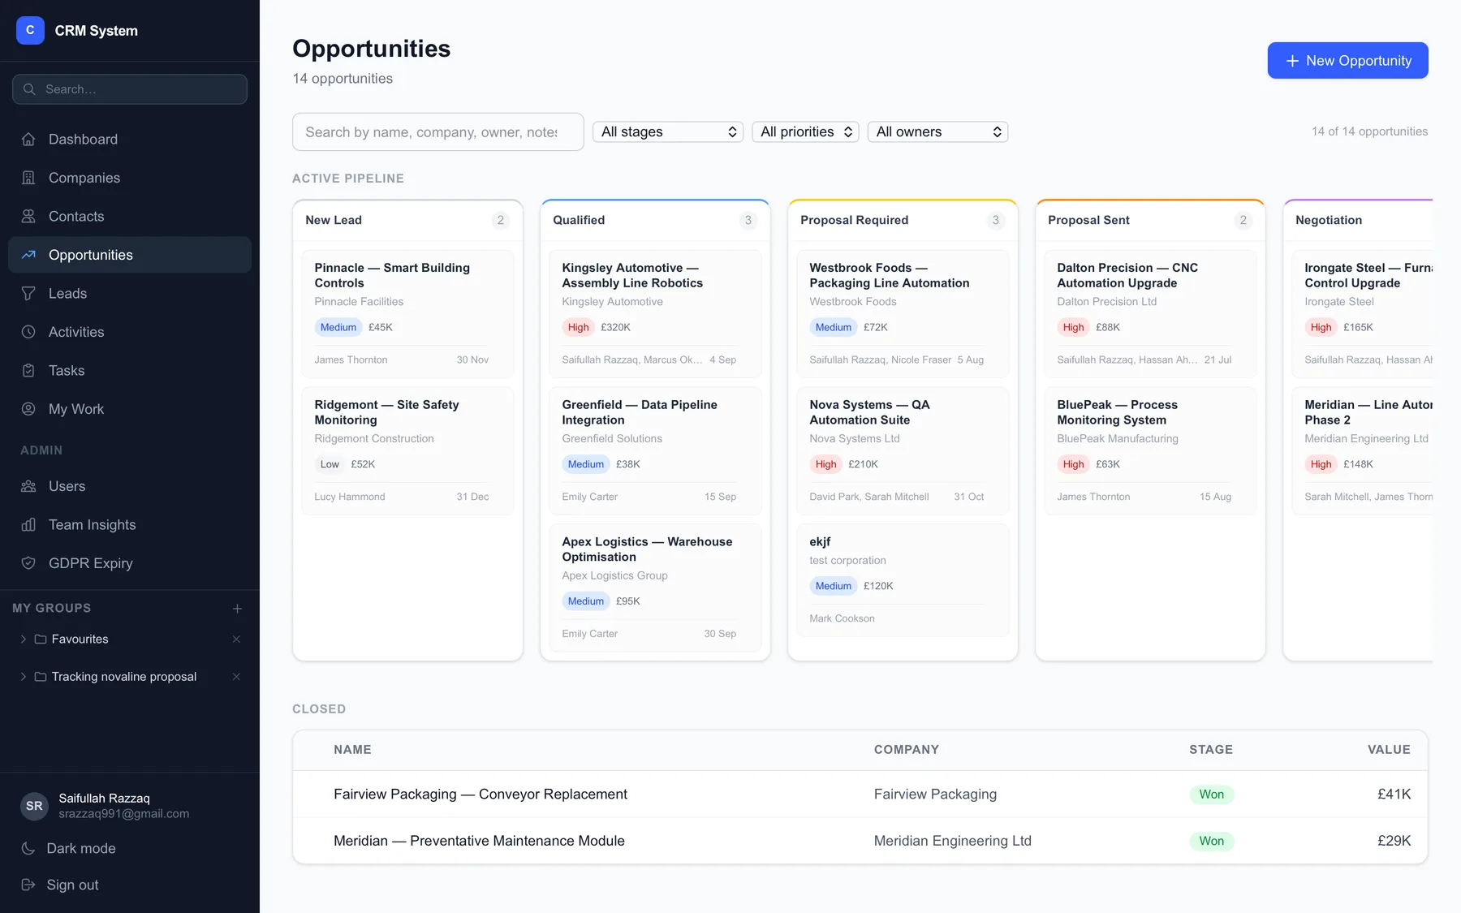Open the ekjf opportunity card
Image resolution: width=1461 pixels, height=913 pixels.
coord(903,579)
